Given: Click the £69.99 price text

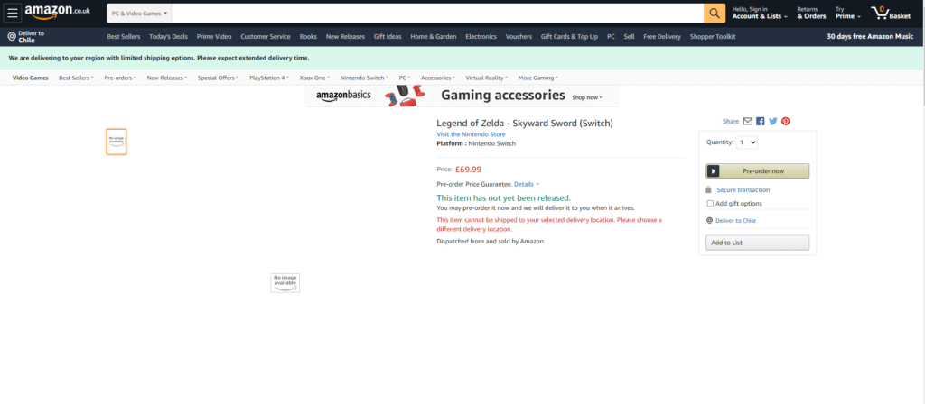Looking at the screenshot, I should pyautogui.click(x=469, y=170).
